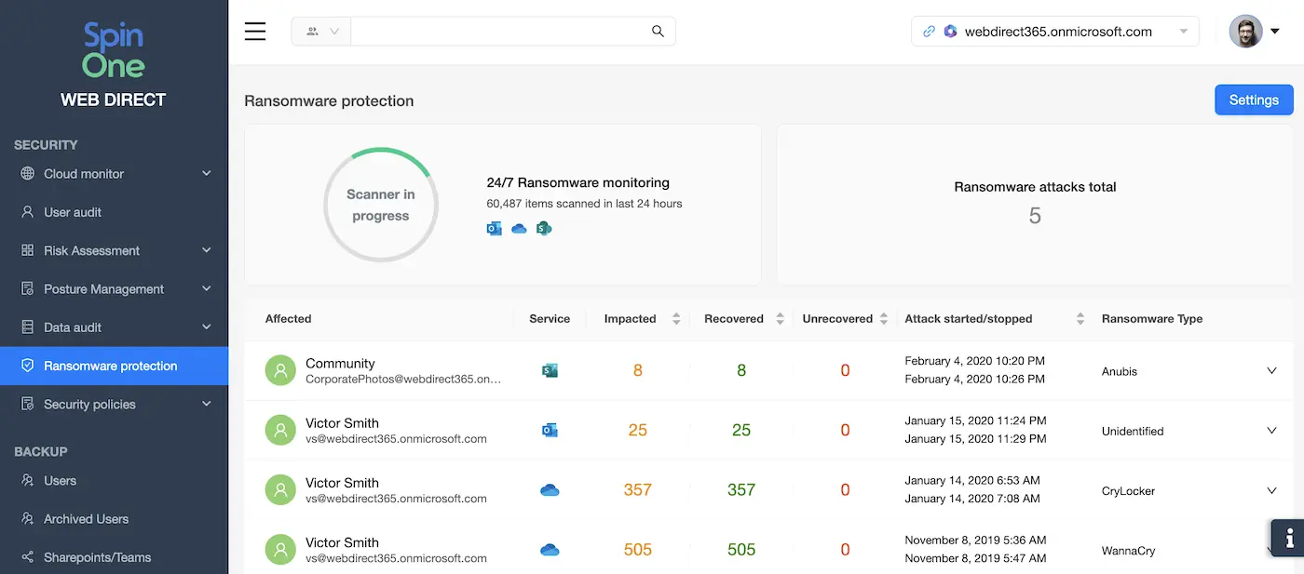This screenshot has width=1304, height=574.
Task: Click the SharePoint icon under monitoring
Action: 544,228
